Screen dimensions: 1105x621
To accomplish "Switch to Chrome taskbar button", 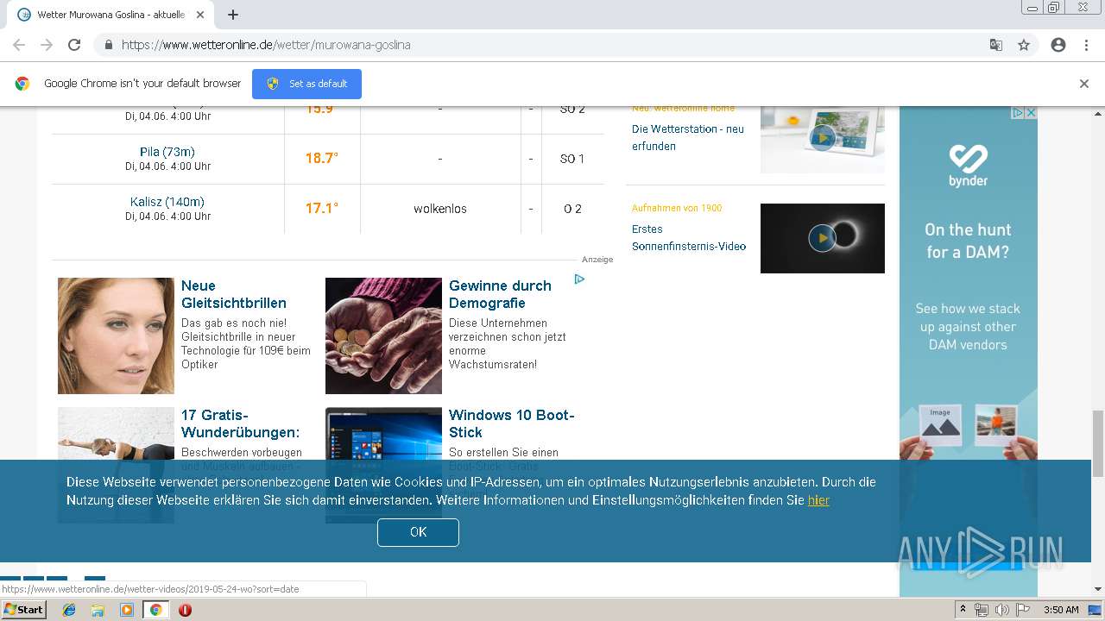I will tap(155, 610).
